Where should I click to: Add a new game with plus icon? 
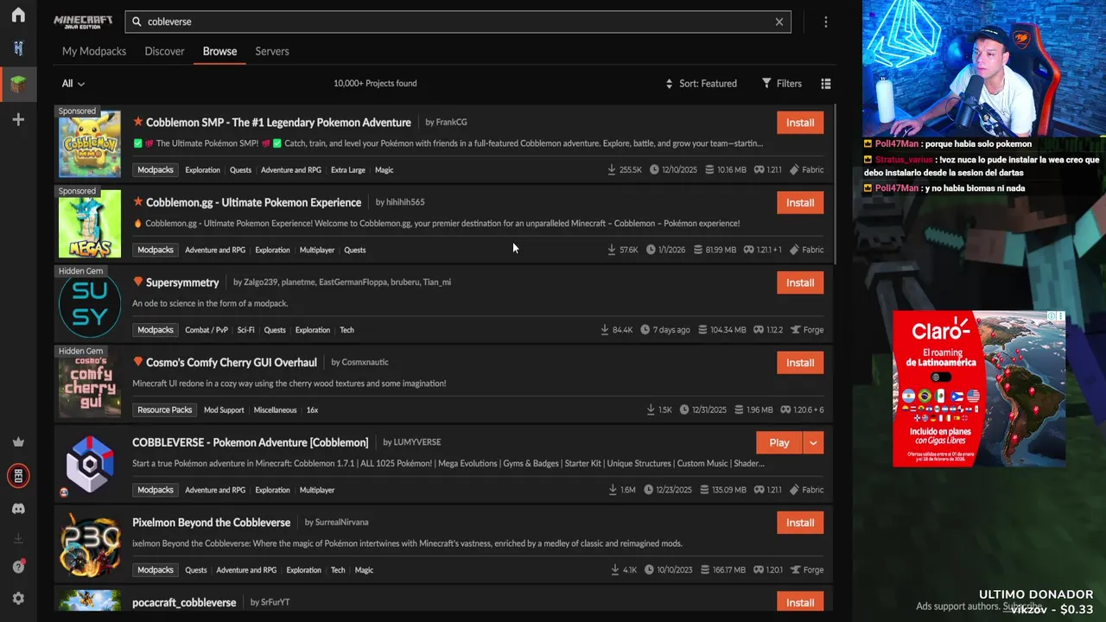pos(18,119)
